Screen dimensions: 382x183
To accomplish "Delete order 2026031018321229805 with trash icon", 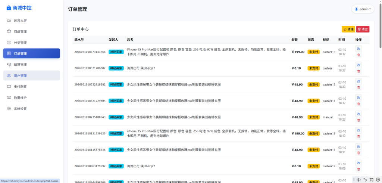I will (358, 104).
